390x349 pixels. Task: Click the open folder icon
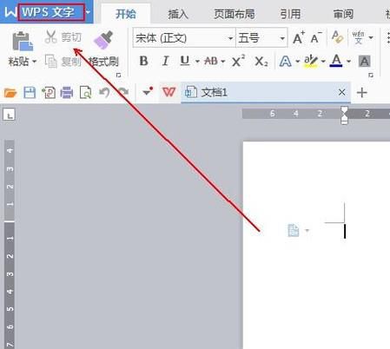(10, 93)
